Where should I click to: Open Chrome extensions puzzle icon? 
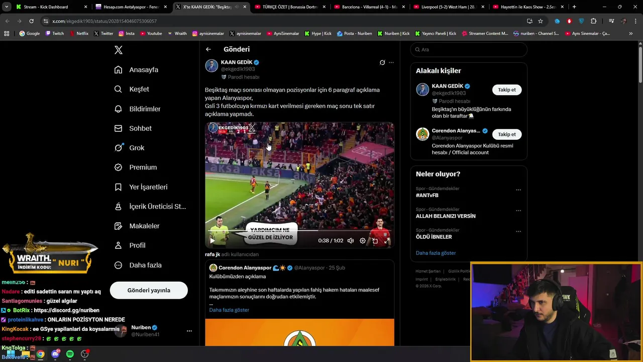click(594, 21)
